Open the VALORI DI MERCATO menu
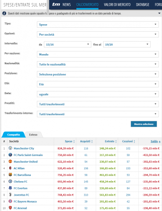 click(117, 5)
